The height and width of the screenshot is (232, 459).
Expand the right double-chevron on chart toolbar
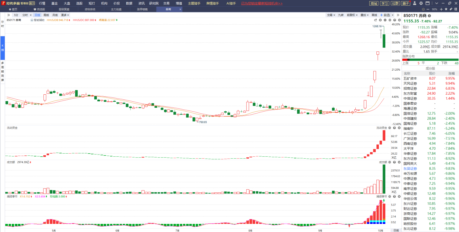[398, 15]
